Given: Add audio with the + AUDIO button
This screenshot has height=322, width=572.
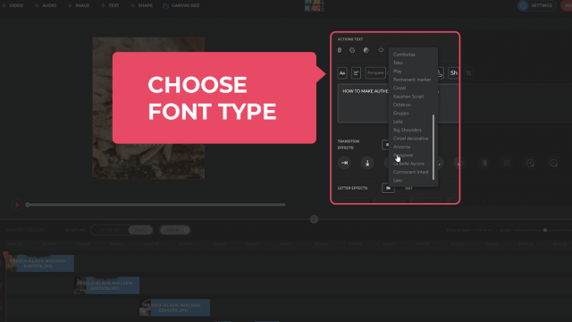Looking at the screenshot, I should 46,5.
